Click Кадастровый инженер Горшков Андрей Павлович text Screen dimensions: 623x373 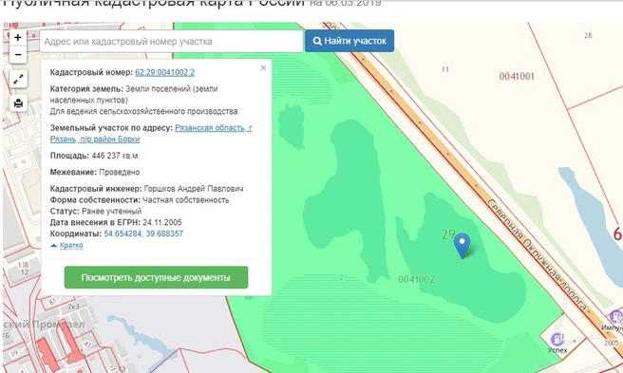[146, 189]
